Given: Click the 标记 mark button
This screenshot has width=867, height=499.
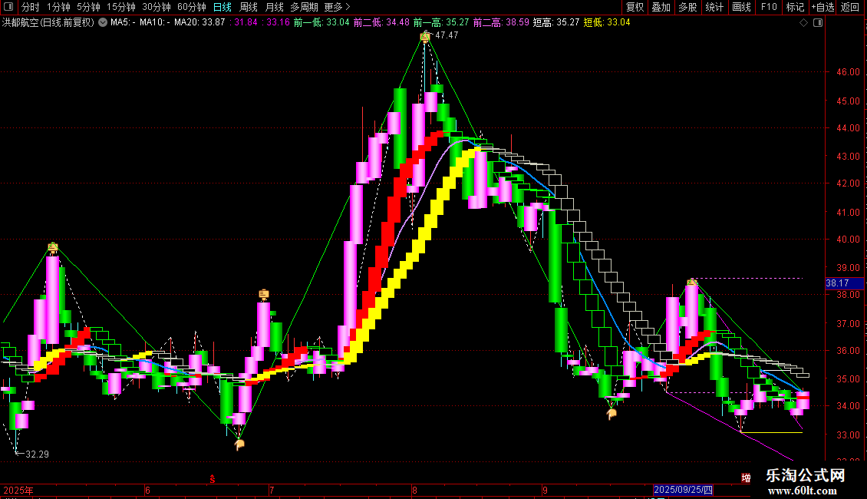Looking at the screenshot, I should tap(795, 7).
